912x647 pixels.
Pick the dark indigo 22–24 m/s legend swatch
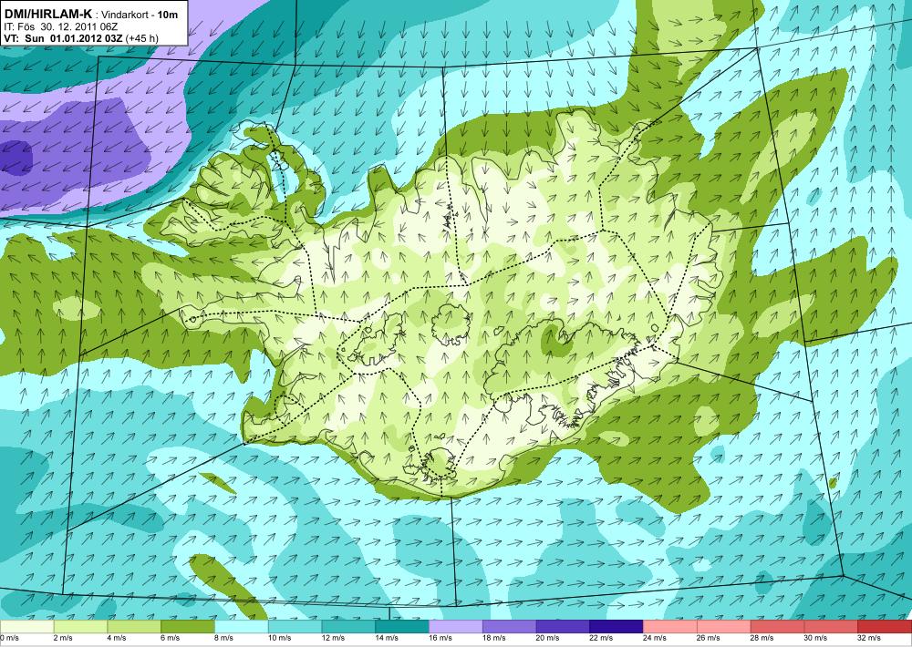tap(617, 627)
